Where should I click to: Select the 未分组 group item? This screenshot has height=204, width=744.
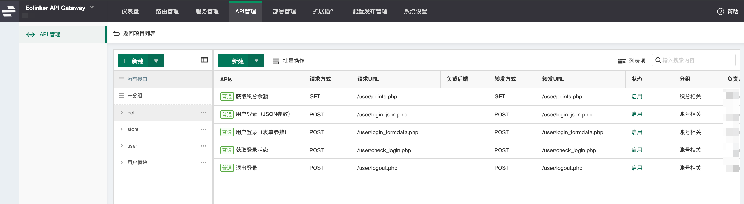click(x=135, y=96)
